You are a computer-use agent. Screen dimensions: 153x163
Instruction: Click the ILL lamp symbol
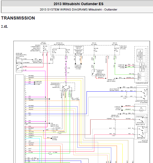pyautogui.click(x=141, y=110)
